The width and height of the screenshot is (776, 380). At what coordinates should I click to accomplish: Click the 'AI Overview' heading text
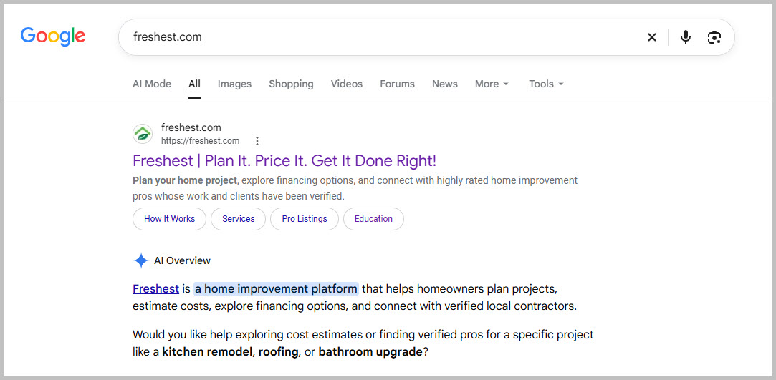coord(182,261)
